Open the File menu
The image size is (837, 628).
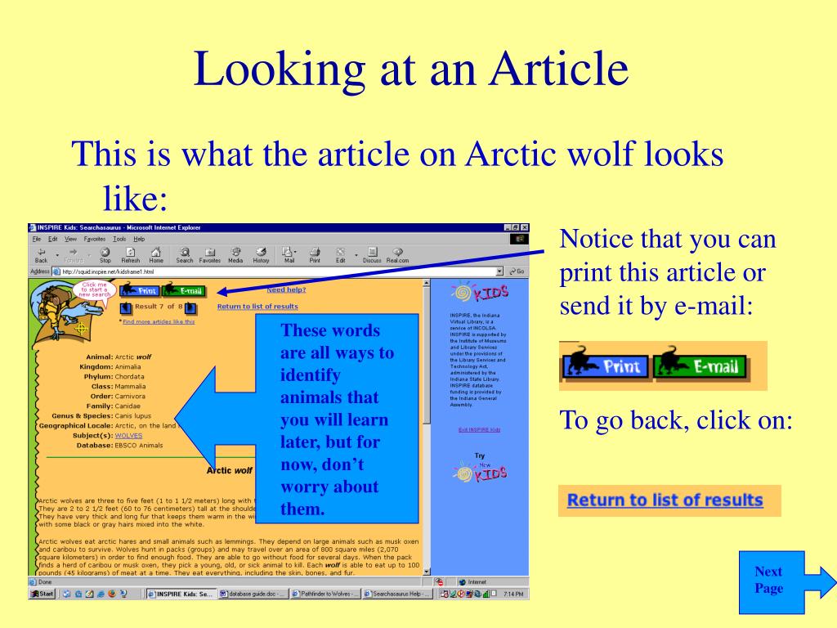click(36, 239)
